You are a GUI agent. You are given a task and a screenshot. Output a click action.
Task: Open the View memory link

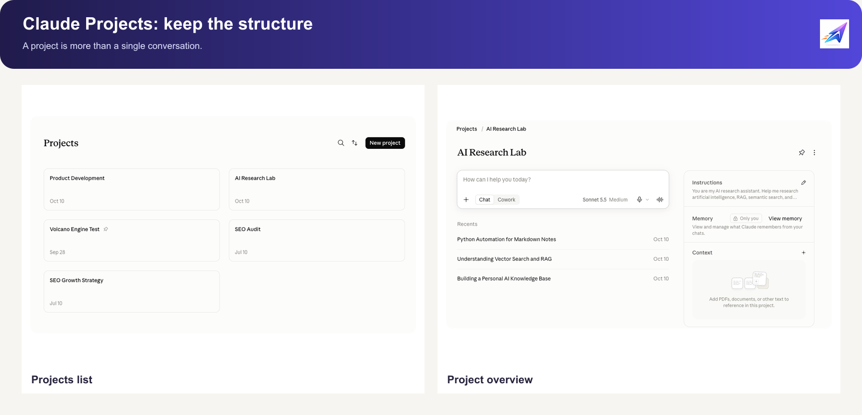tap(785, 219)
